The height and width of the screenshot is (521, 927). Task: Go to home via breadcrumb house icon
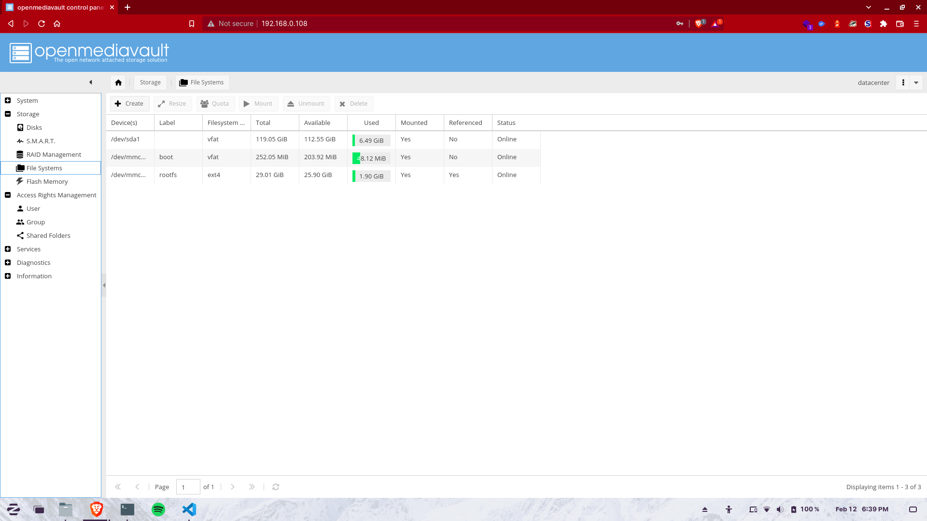[x=118, y=82]
